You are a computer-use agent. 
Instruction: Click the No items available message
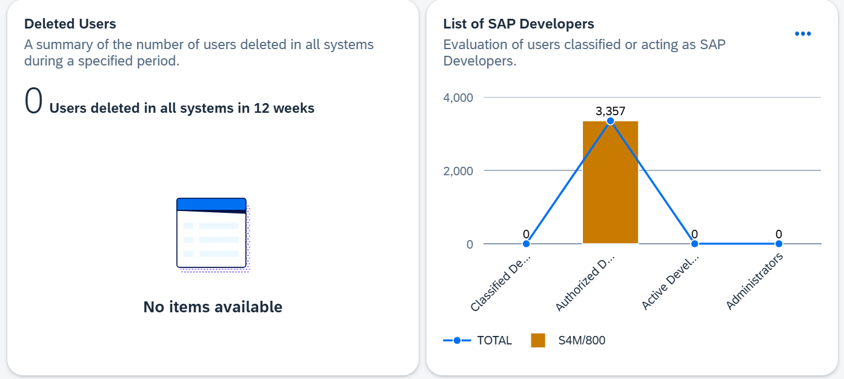[x=213, y=307]
